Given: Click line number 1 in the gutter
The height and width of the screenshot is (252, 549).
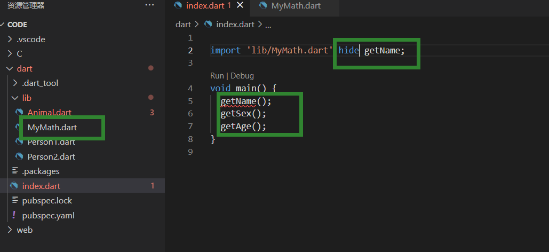Looking at the screenshot, I should pos(190,37).
